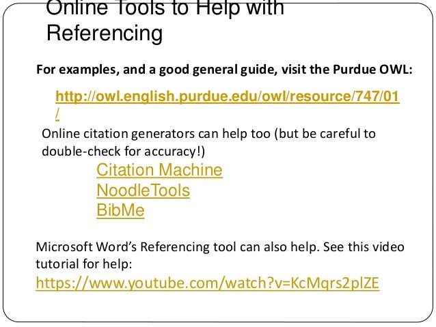Image resolution: width=436 pixels, height=327 pixels.
Task: Click the 'tutorial for help:' text
Action: (83, 264)
